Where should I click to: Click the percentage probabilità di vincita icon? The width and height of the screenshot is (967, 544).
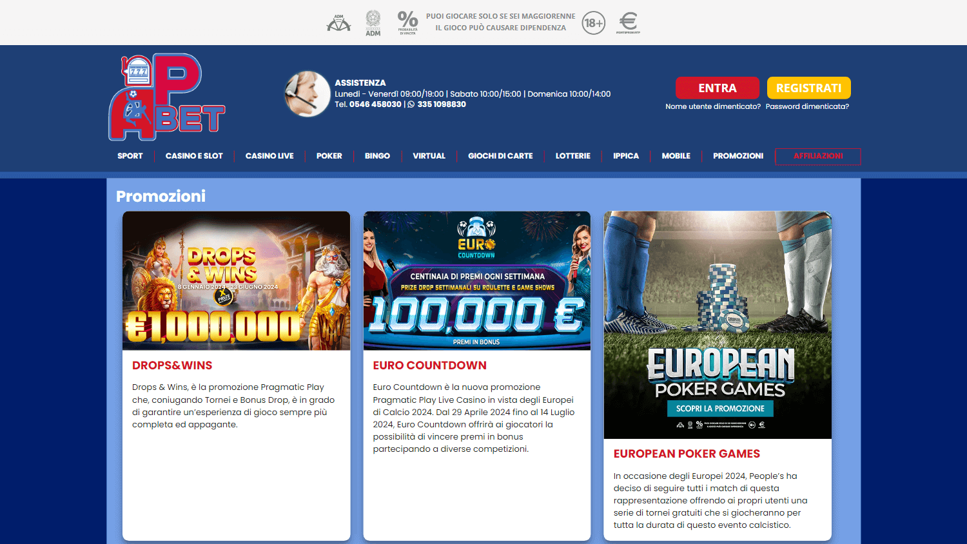[x=407, y=23]
